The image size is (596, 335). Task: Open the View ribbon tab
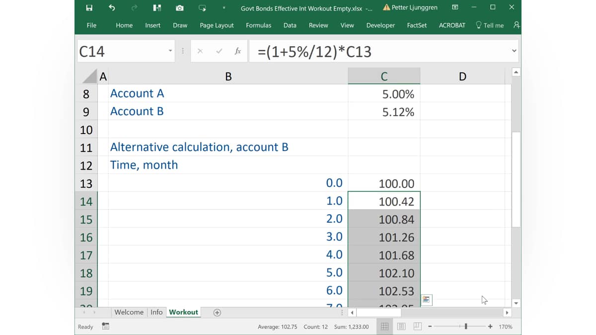(x=347, y=25)
